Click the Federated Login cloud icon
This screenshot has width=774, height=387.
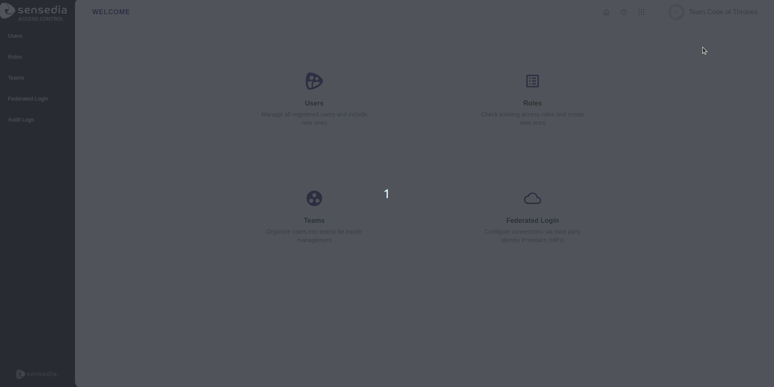(x=532, y=198)
